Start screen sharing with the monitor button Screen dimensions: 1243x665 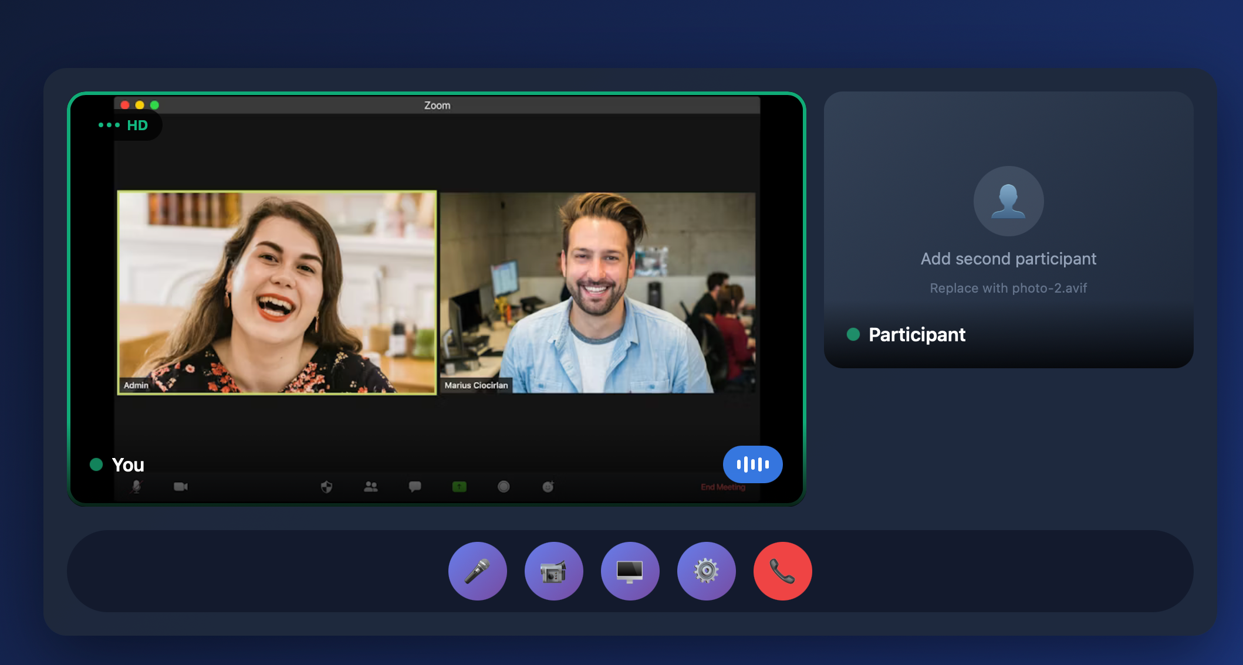pyautogui.click(x=630, y=571)
